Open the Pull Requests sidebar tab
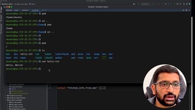195x110 pixels. pos(1,28)
